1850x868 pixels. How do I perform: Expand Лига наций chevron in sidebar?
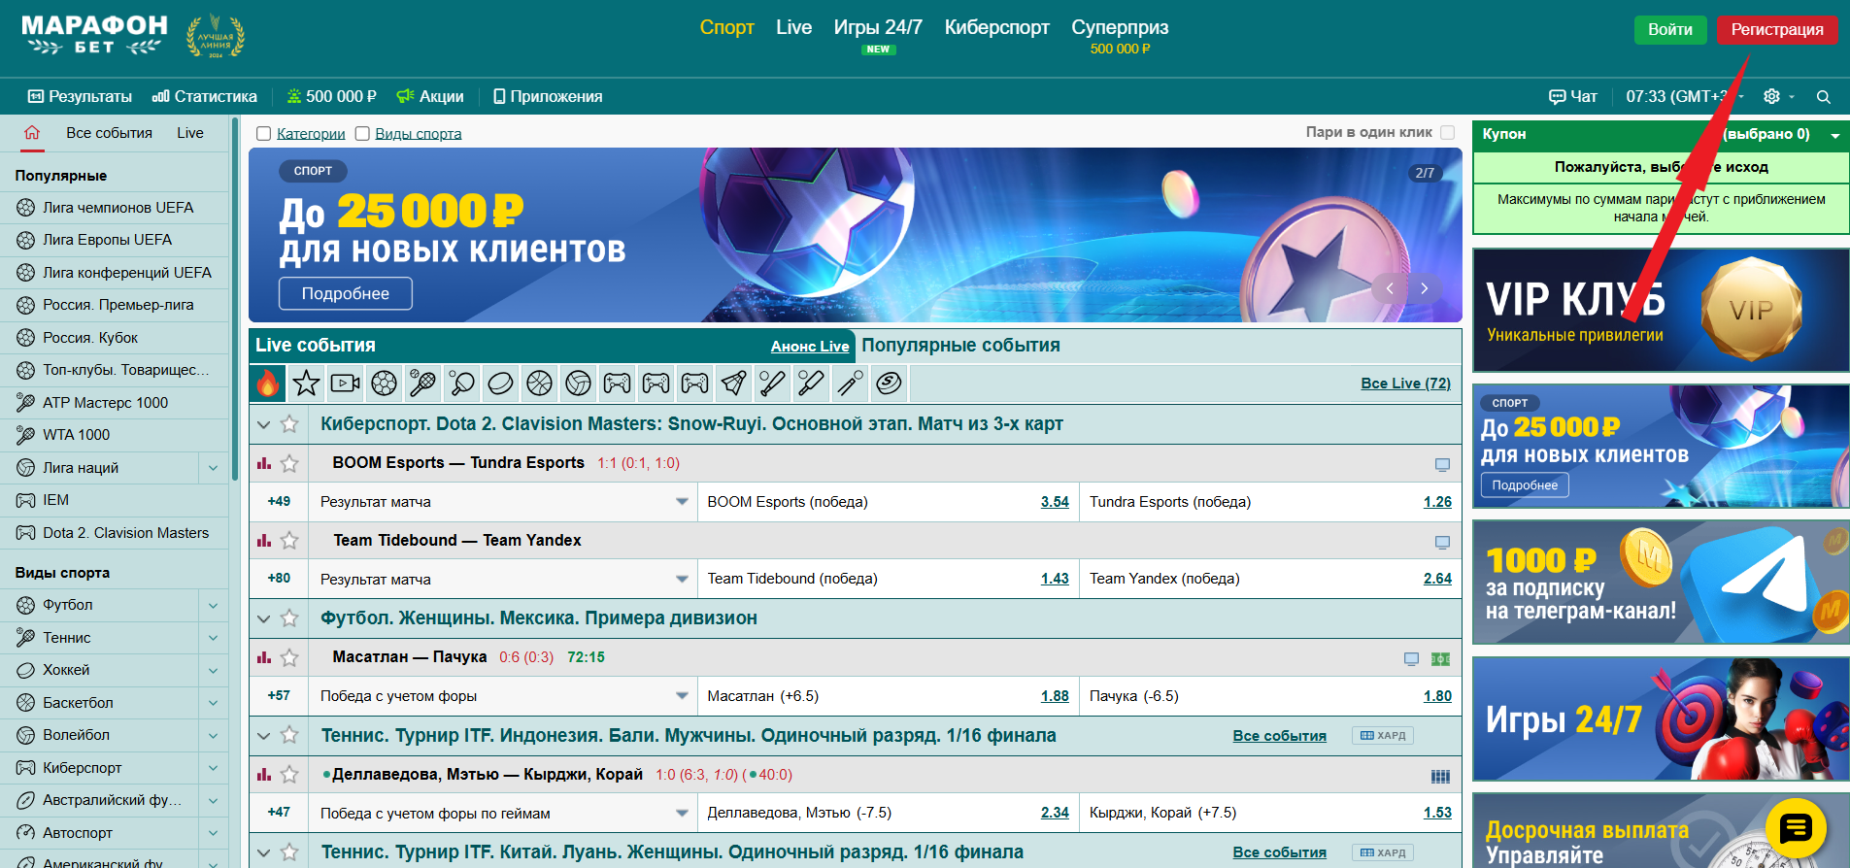[x=213, y=468]
